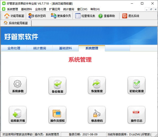Image resolution: width=158 pixels, height=137 pixels.
Task: Click 修改密码 in the toolbar
Action: click(x=37, y=16)
